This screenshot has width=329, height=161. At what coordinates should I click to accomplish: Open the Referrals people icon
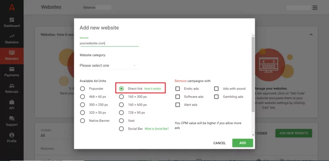coord(12,86)
